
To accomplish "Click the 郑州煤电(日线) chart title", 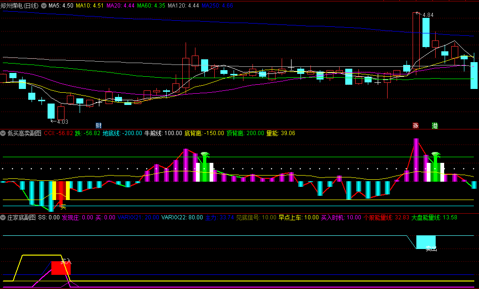I will click(x=20, y=6).
